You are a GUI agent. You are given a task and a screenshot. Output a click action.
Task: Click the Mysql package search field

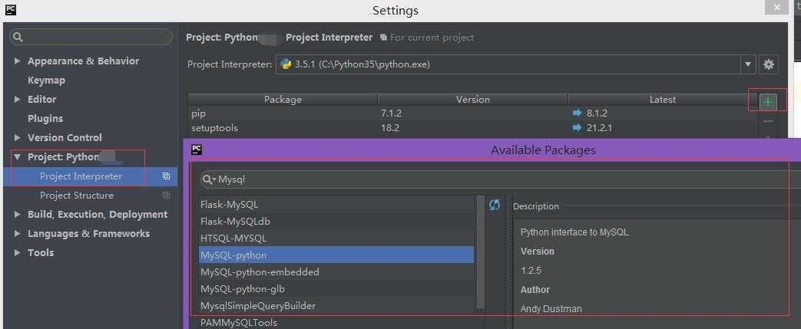click(501, 179)
